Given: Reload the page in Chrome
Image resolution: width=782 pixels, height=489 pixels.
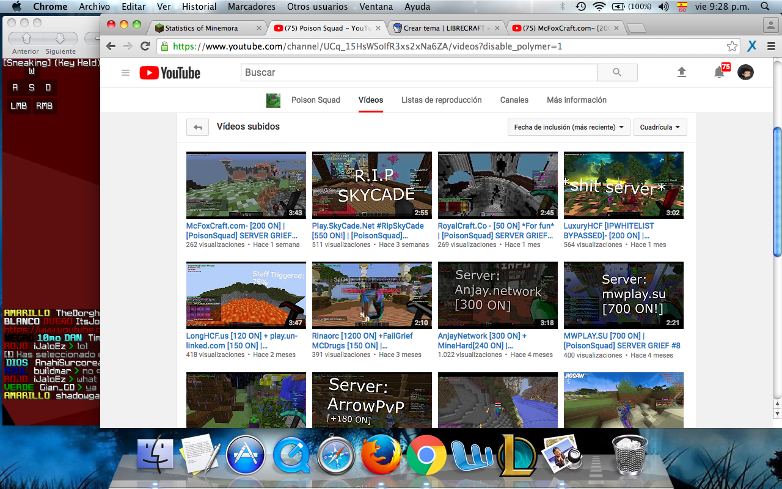Looking at the screenshot, I should pos(145,46).
